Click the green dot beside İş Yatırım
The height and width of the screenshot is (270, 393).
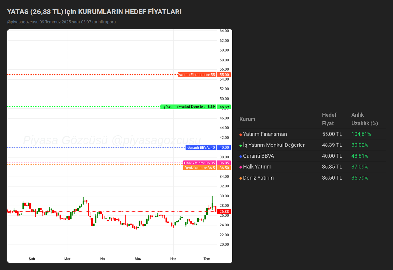tap(241, 145)
